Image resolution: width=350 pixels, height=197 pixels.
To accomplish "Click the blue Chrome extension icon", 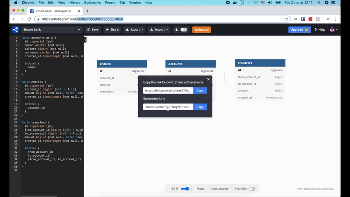I will (303, 19).
